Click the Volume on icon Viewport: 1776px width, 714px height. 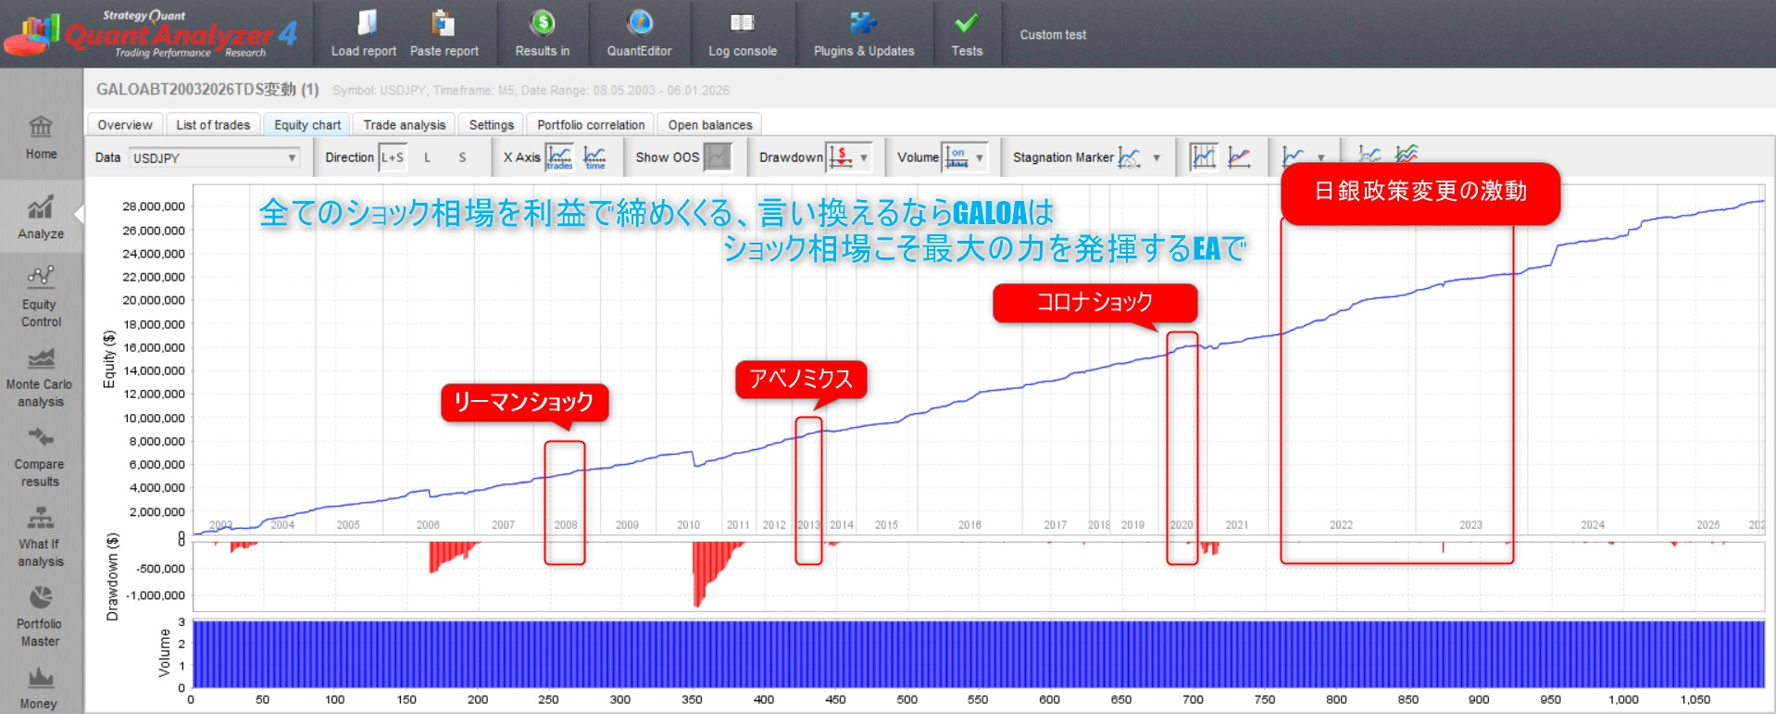(x=957, y=157)
